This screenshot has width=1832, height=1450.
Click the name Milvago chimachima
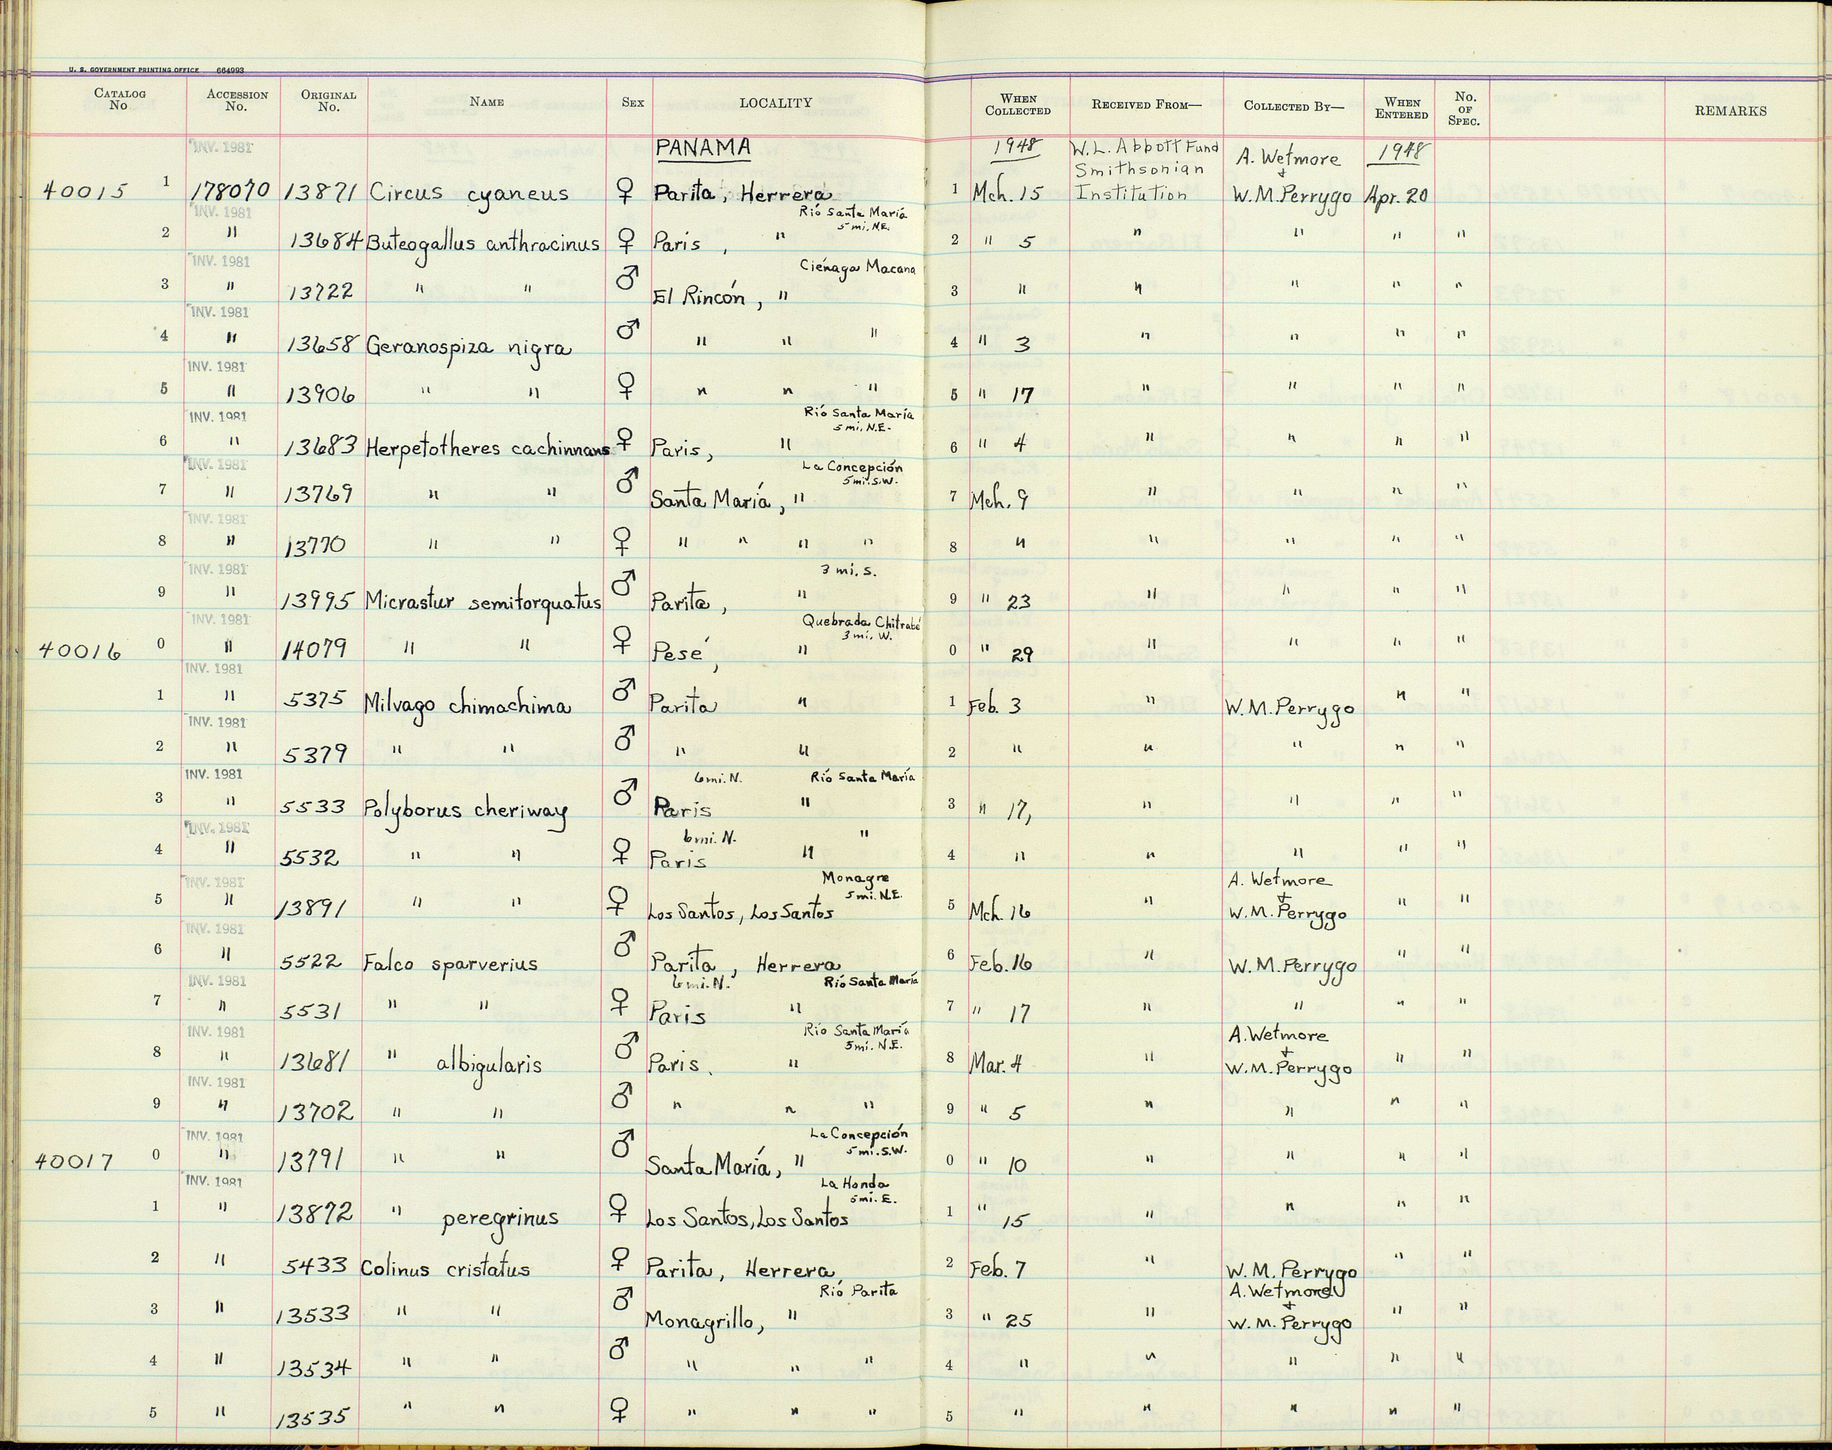[467, 706]
